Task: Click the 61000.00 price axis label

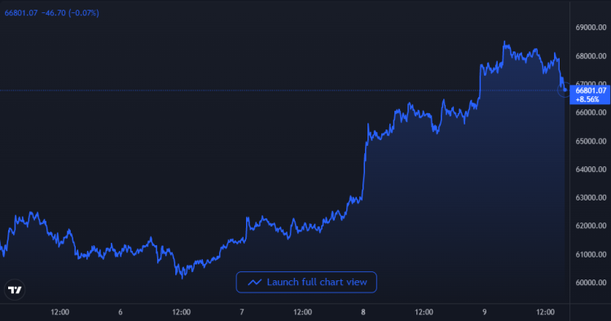Action: (591, 254)
